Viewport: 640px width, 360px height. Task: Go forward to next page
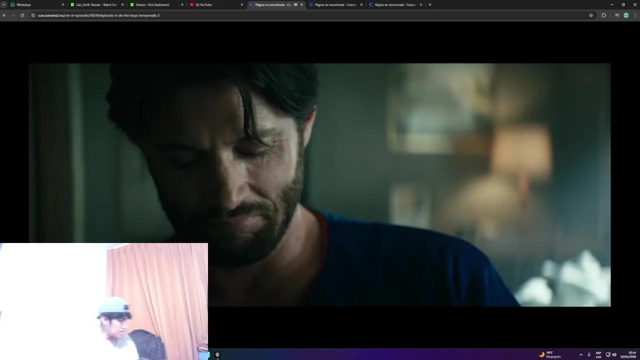13,15
